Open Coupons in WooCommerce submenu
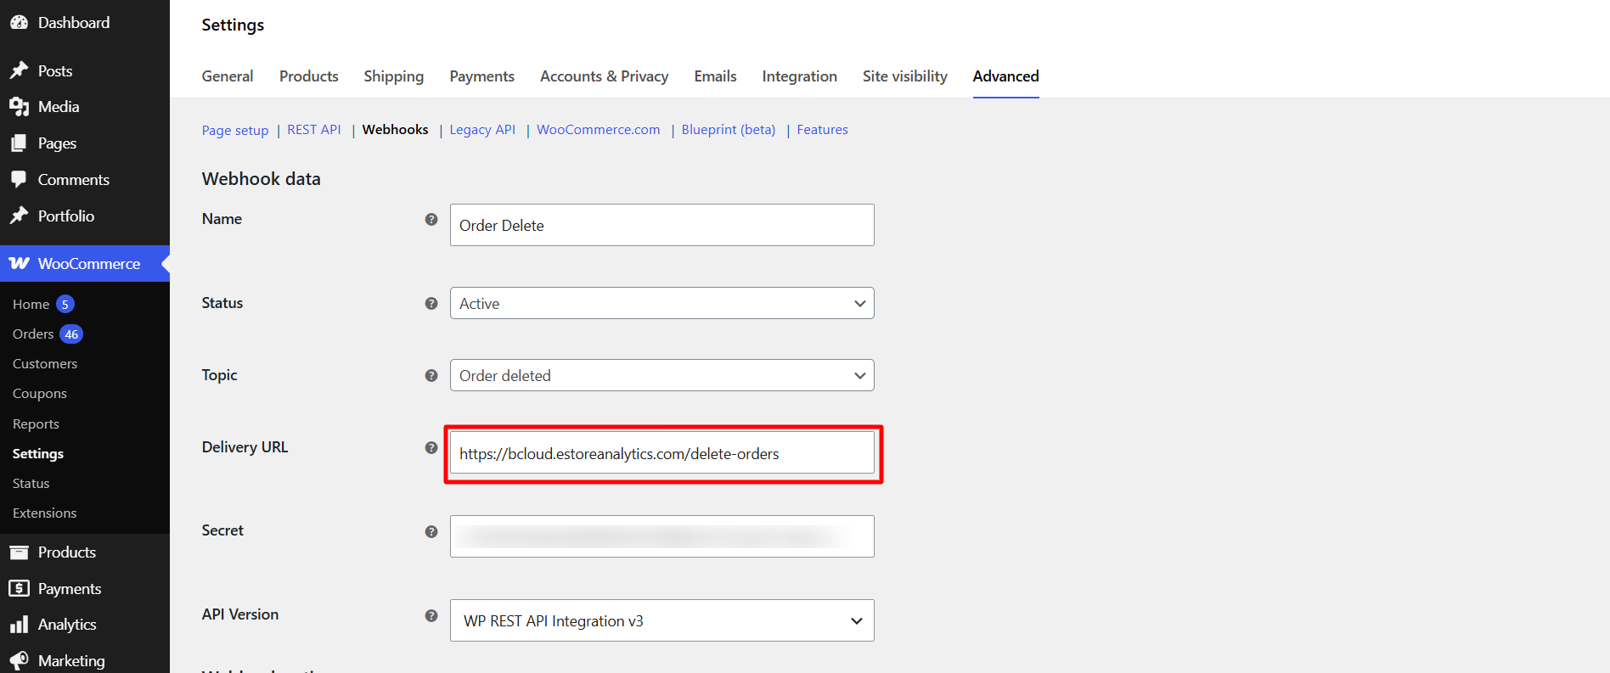This screenshot has width=1610, height=673. (x=40, y=394)
